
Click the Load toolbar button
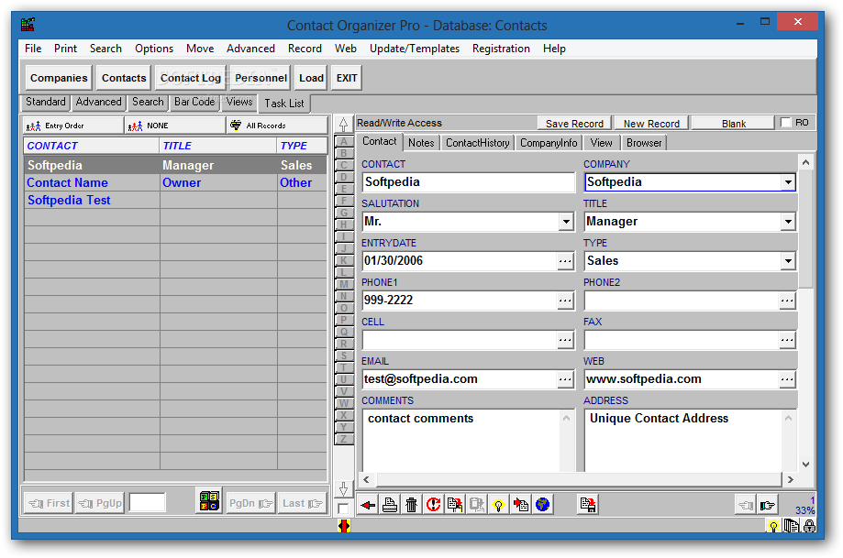point(311,78)
